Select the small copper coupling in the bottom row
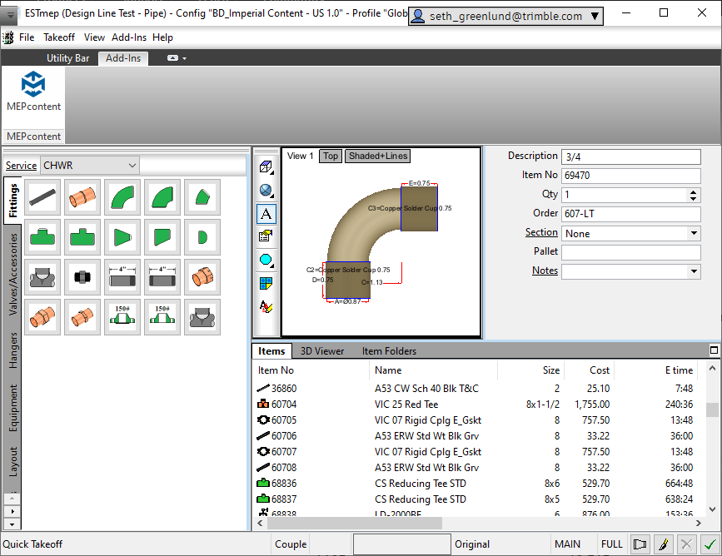Image resolution: width=722 pixels, height=556 pixels. tap(82, 317)
